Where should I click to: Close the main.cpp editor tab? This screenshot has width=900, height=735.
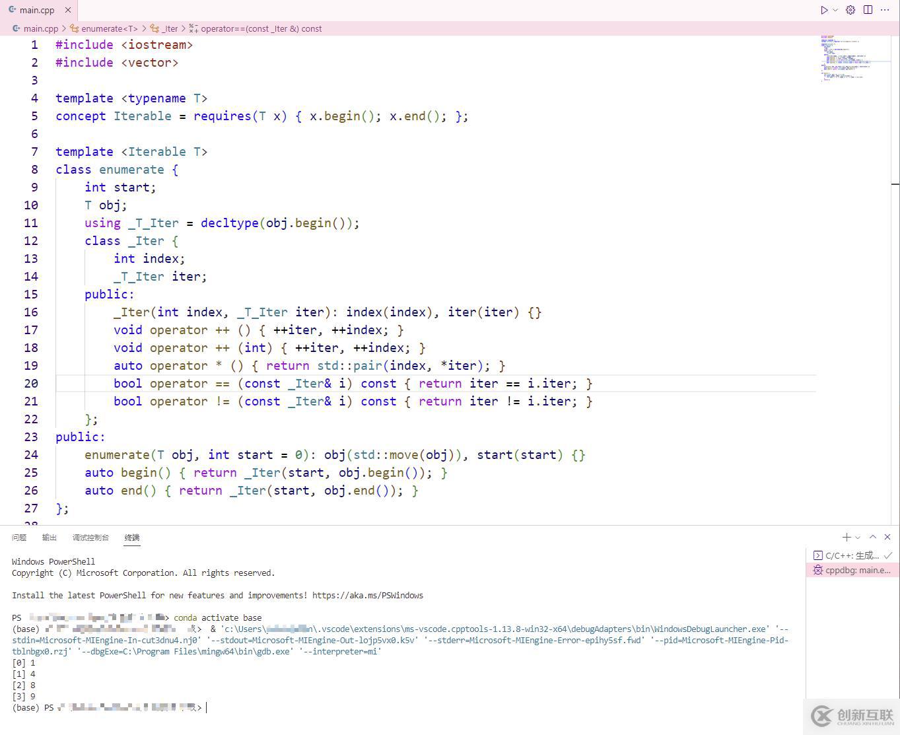click(x=68, y=10)
